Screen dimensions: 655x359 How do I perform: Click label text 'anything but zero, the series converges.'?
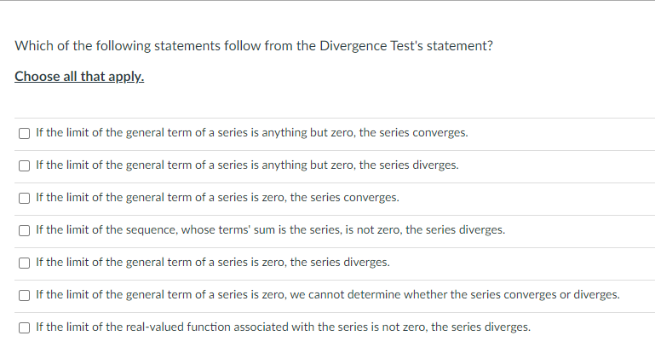pyautogui.click(x=365, y=133)
